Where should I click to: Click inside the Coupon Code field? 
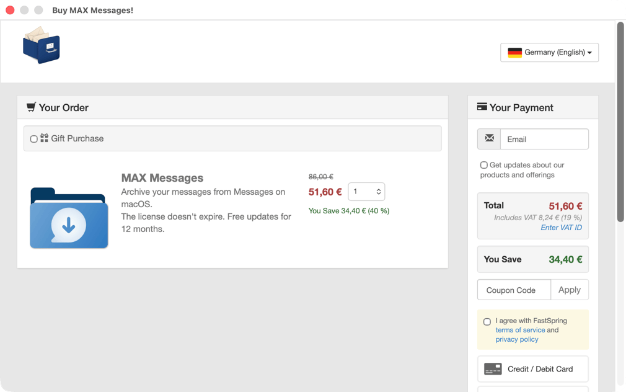coord(514,290)
